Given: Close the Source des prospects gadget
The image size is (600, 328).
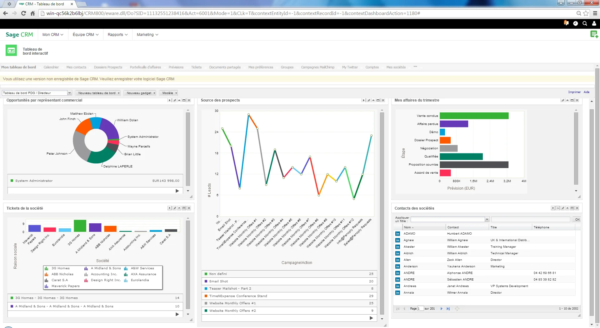Looking at the screenshot, I should (383, 100).
